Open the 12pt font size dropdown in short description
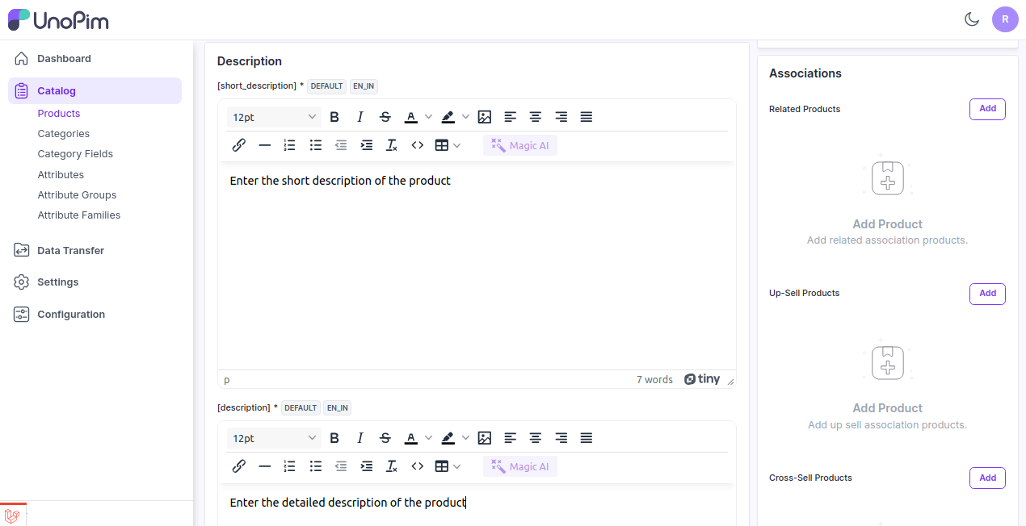The height and width of the screenshot is (526, 1026). (274, 117)
